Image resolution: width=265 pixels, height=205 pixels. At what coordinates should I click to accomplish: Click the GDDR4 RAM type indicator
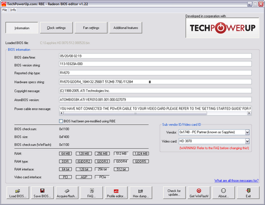click(x=121, y=161)
